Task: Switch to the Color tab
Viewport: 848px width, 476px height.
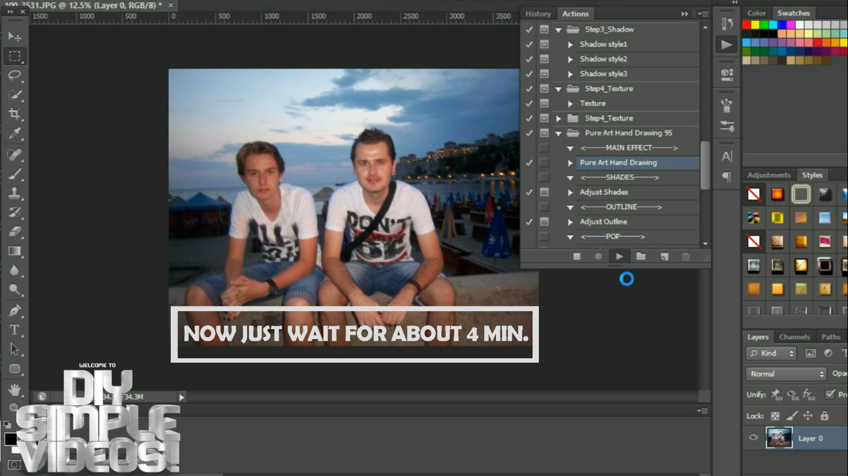Action: pos(756,13)
